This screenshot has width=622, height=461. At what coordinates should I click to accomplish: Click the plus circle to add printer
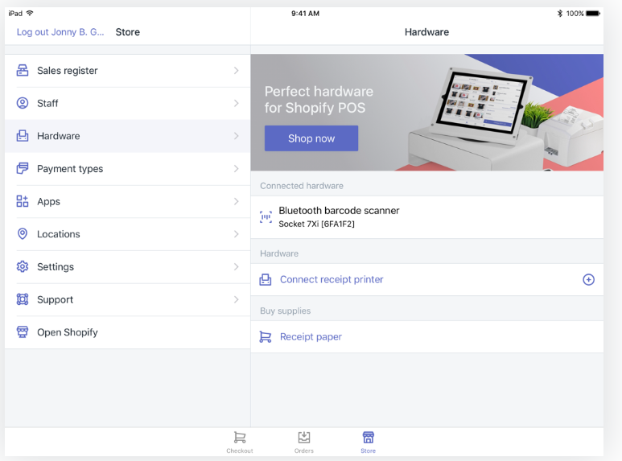(588, 280)
